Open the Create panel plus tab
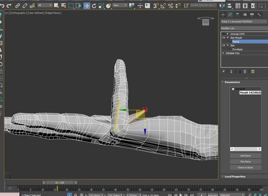Screen dimensions: 268x196 coord(223,15)
